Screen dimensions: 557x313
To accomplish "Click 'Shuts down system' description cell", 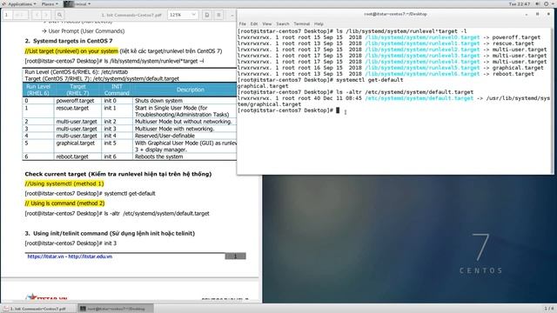I will [158, 101].
